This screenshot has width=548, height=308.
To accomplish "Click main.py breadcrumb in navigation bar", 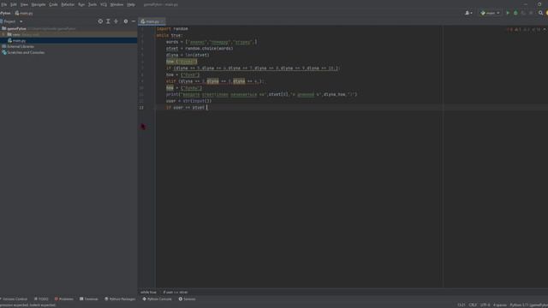I will pyautogui.click(x=24, y=14).
